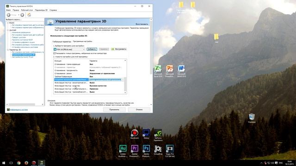Click the Windows Start button
The width and height of the screenshot is (296, 166).
(x=4, y=163)
